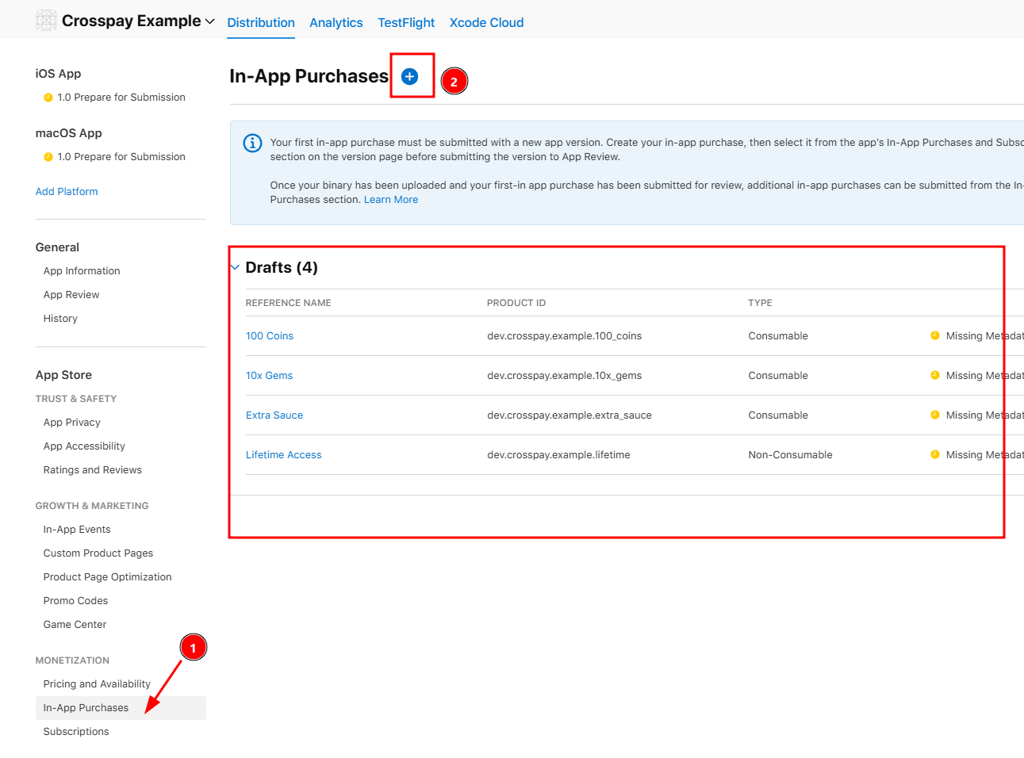Click the PRODUCT ID column header
The image size is (1024, 758).
[x=516, y=303]
